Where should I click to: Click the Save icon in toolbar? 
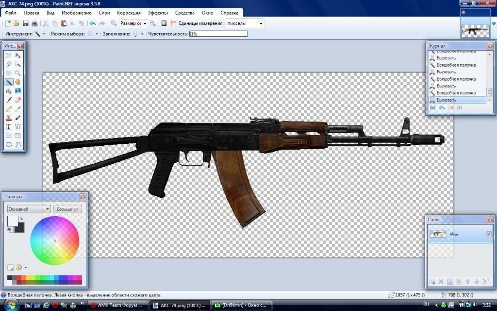[26, 23]
